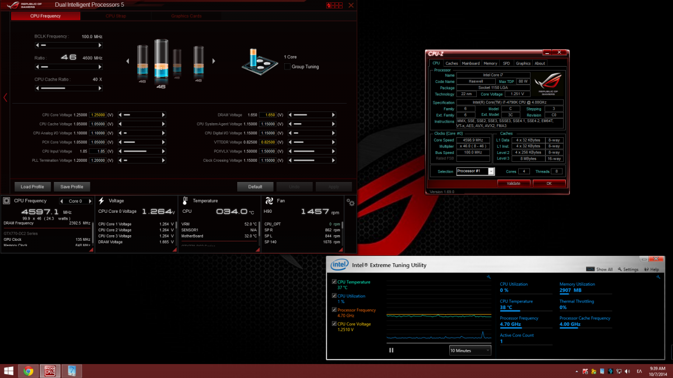Show hidden tray icons arrow
Screen dimensions: 673x378
pos(577,371)
